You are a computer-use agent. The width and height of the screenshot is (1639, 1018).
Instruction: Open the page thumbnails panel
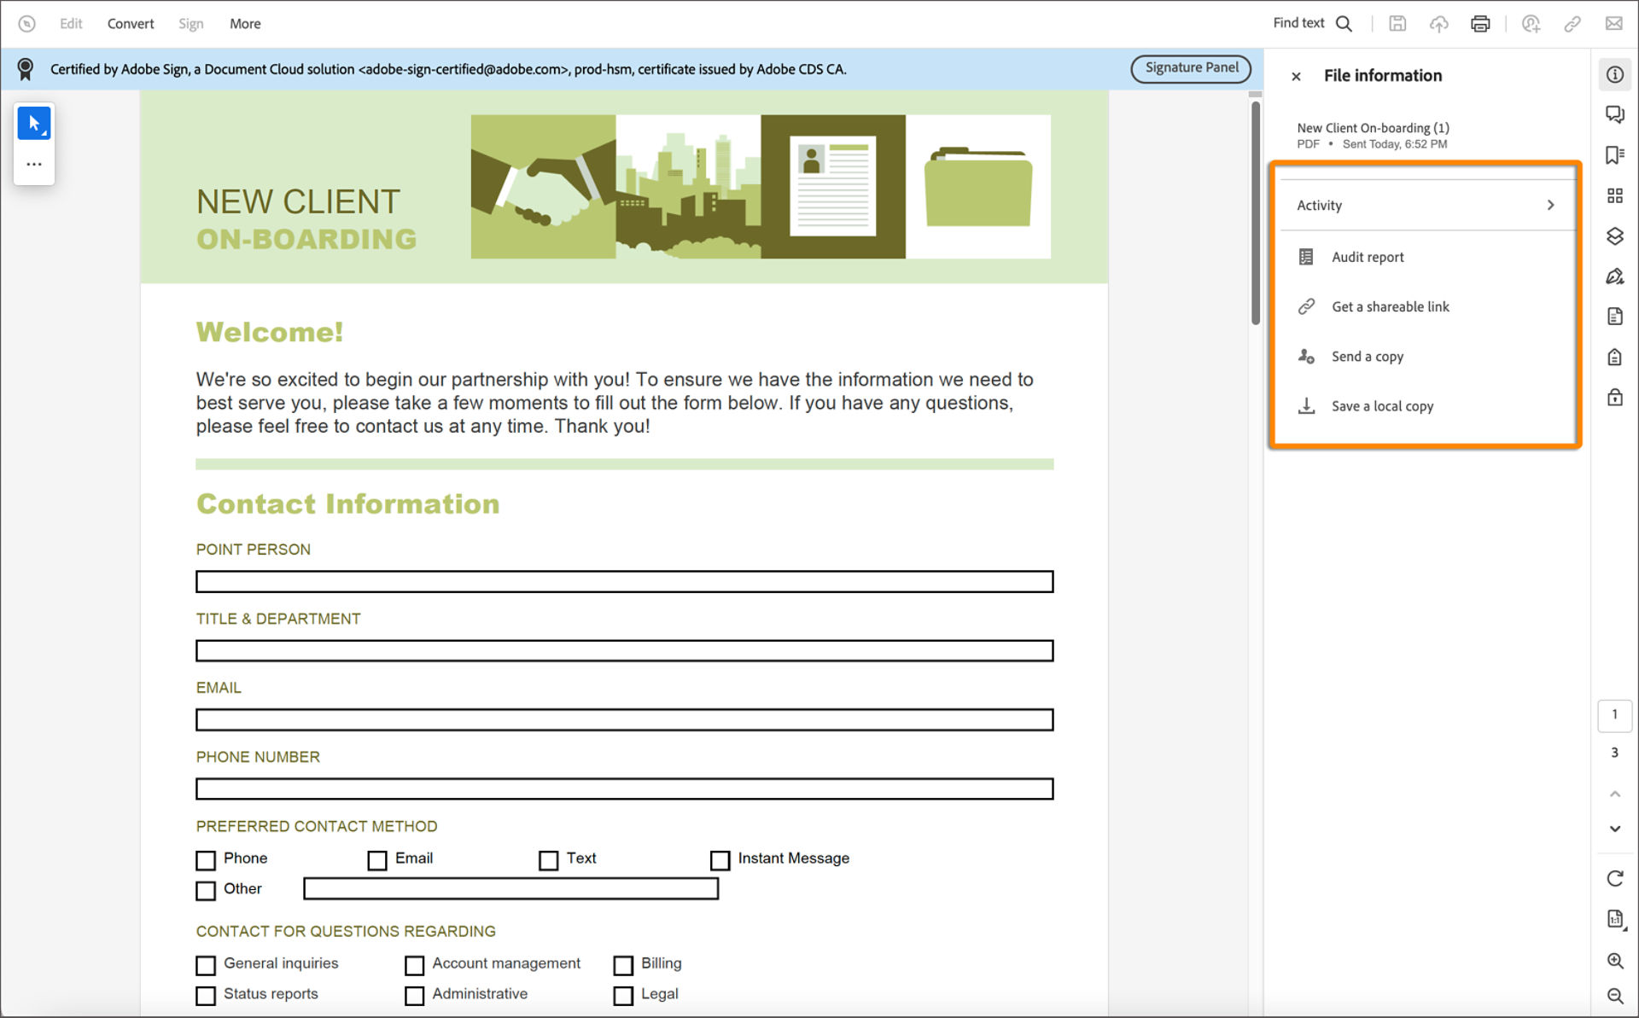click(1615, 195)
